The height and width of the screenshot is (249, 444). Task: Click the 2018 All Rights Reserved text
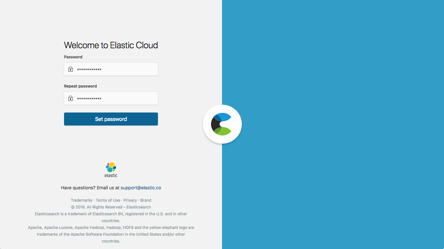click(x=111, y=207)
